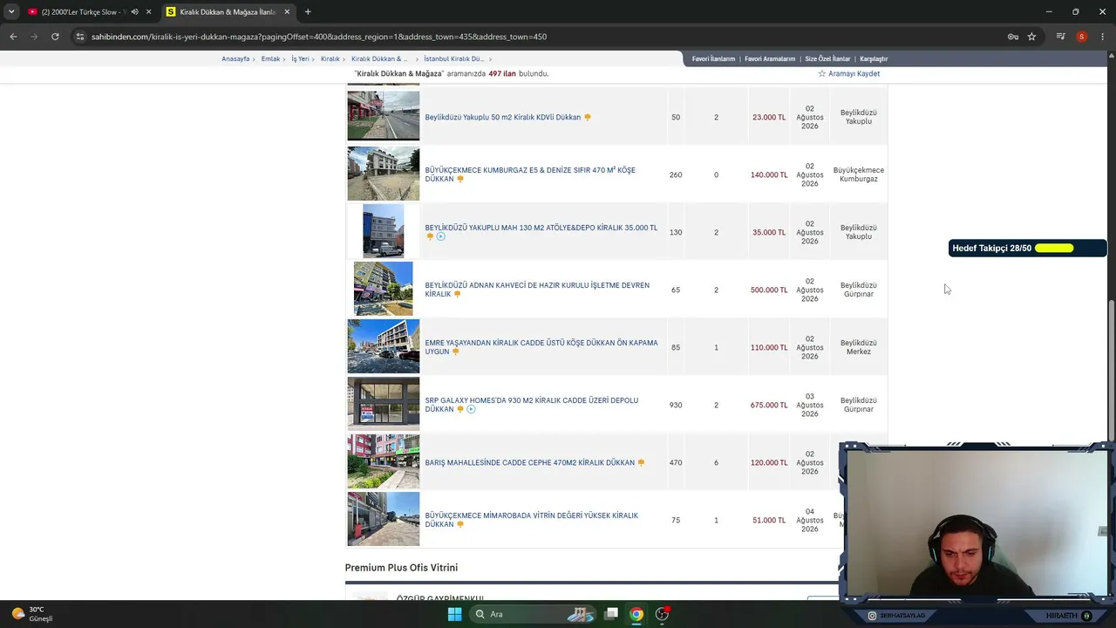1116x628 pixels.
Task: Click thumbnail of SRP Galaxy Homes listing
Action: [384, 404]
